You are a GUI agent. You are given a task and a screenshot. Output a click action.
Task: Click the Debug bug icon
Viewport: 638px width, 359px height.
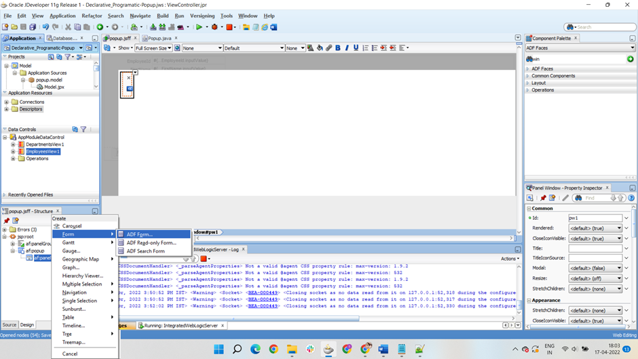click(x=214, y=27)
